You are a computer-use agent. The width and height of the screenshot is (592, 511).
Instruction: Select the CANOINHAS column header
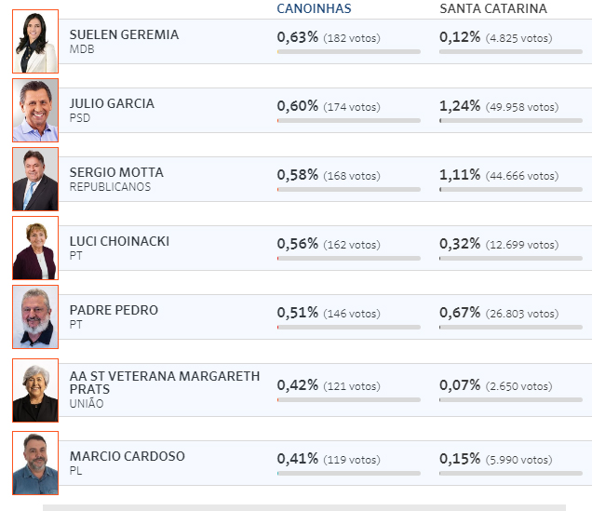[x=314, y=8]
